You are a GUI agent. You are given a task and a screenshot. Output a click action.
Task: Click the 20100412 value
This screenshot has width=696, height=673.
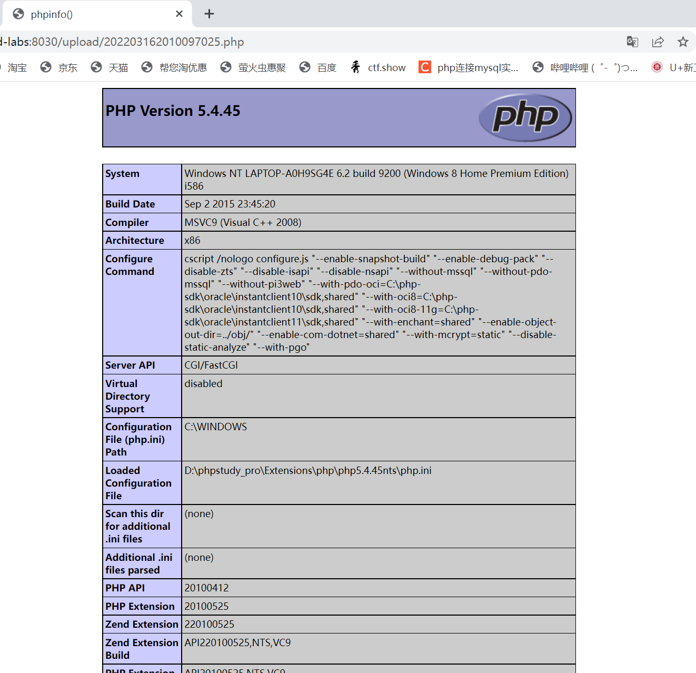206,588
